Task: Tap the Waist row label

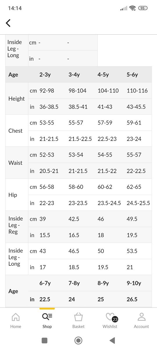Action: pos(15,163)
